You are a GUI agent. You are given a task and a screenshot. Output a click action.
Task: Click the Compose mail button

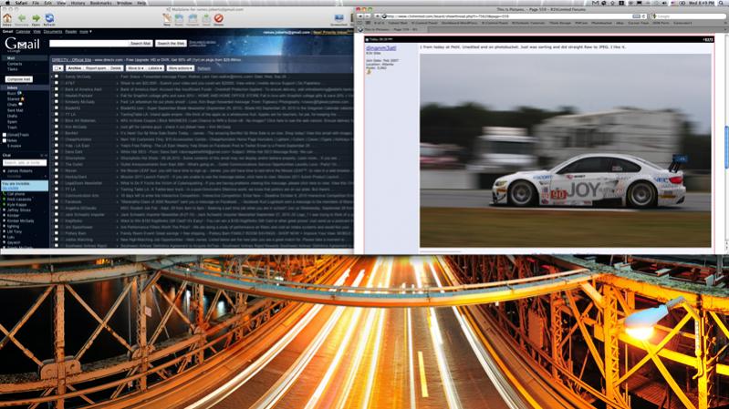pos(18,79)
